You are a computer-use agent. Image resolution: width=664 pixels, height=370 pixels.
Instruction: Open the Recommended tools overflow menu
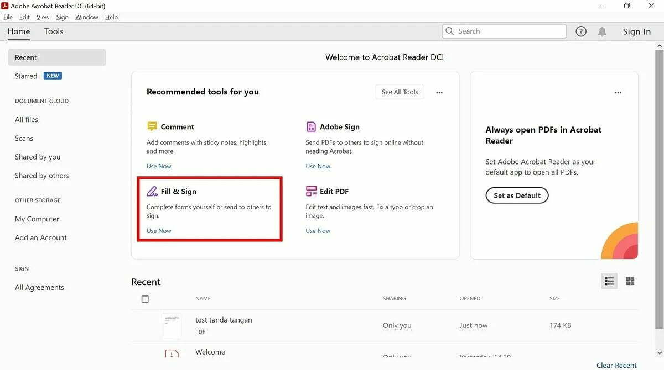(439, 92)
